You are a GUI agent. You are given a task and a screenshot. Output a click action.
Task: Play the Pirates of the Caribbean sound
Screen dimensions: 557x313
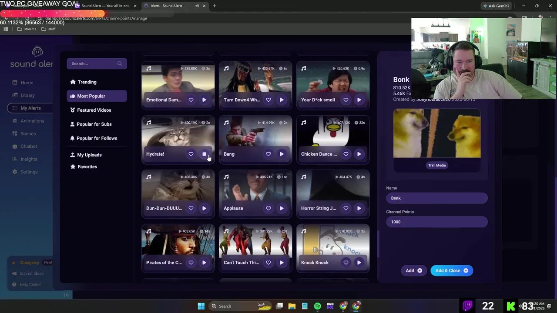click(x=204, y=263)
